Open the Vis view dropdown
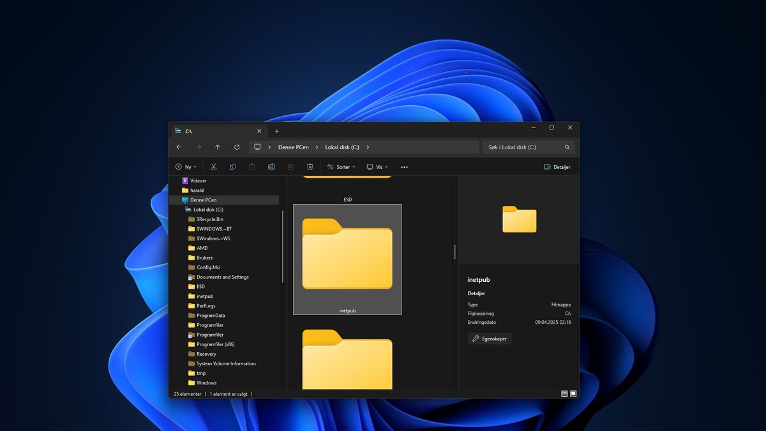Image resolution: width=766 pixels, height=431 pixels. (x=377, y=167)
